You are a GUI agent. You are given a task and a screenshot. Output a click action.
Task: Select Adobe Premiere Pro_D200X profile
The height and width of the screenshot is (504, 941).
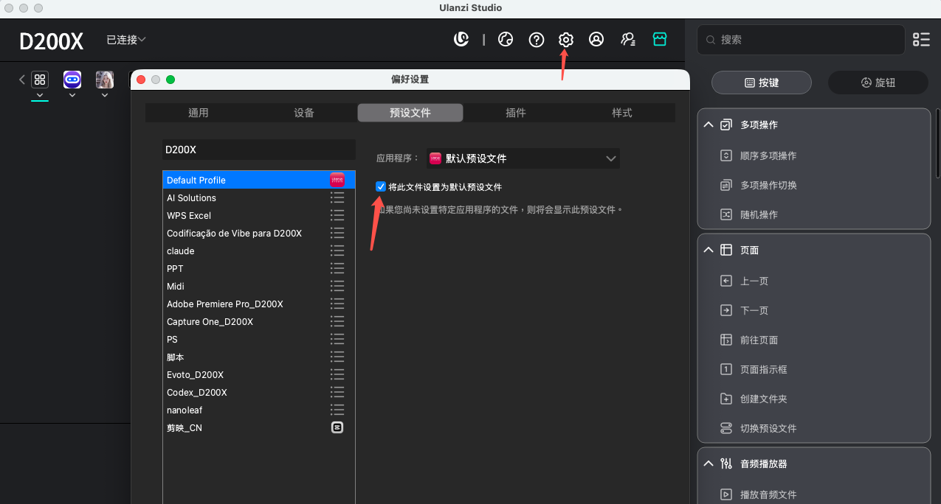[259, 304]
